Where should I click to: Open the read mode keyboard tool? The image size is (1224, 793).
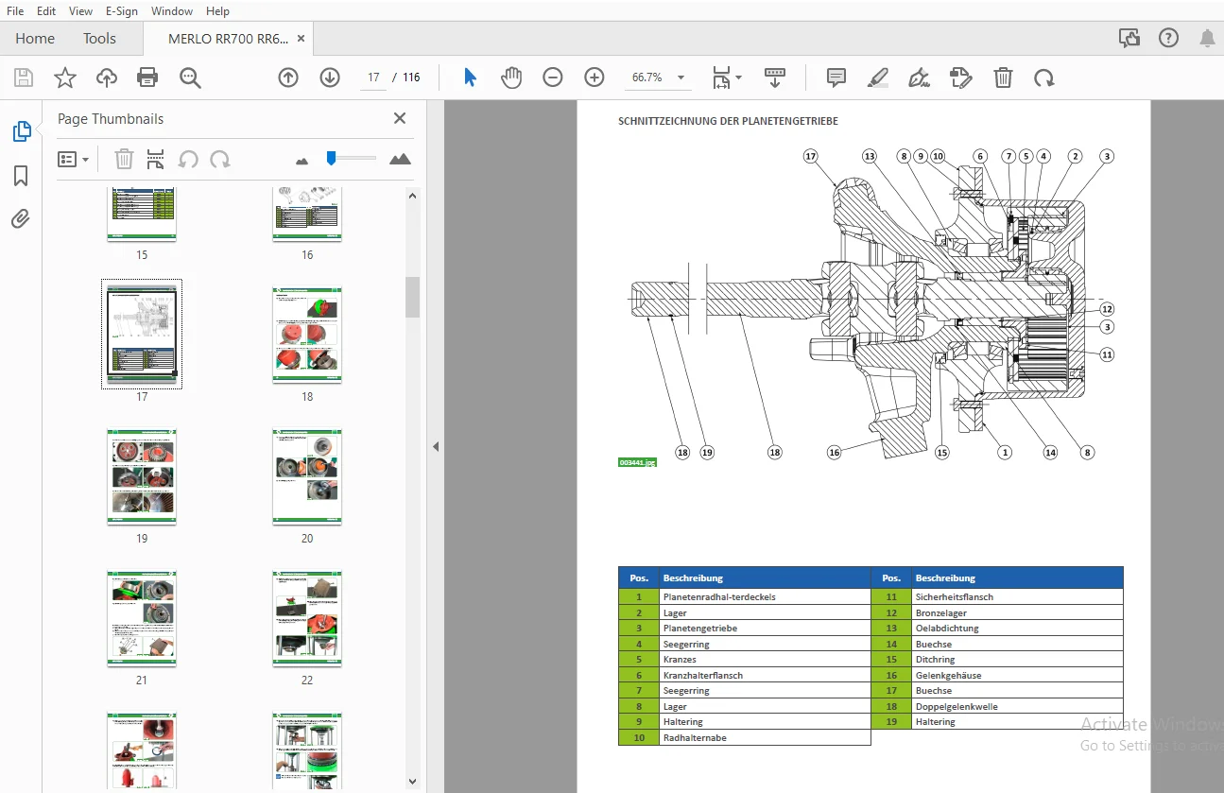[x=775, y=78]
